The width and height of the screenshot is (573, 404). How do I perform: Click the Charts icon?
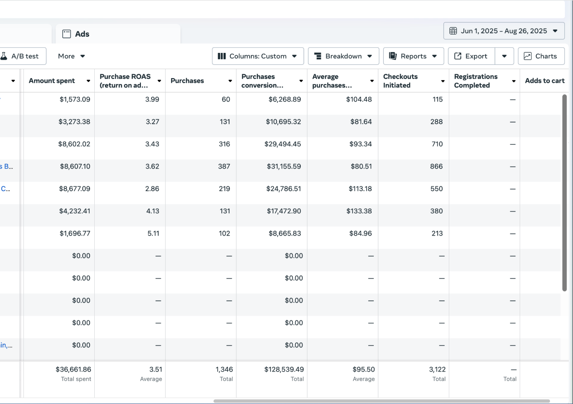528,56
